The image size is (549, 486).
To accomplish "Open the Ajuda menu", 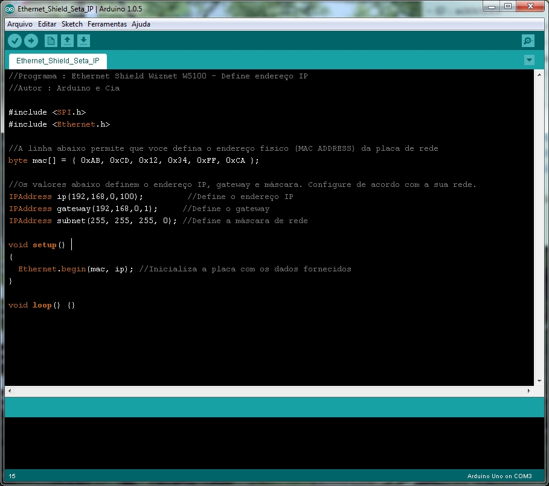I will [141, 24].
